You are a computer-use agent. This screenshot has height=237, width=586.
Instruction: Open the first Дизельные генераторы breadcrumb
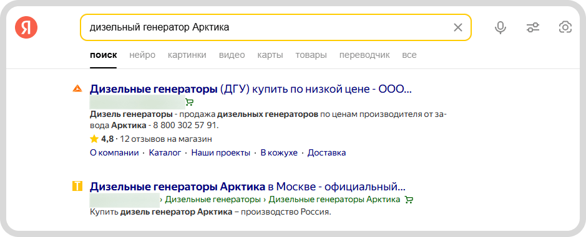(213, 200)
